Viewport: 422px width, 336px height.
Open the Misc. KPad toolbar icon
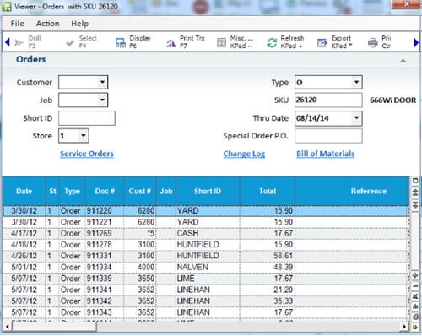coord(221,43)
